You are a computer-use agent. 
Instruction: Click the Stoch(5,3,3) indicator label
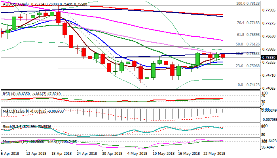(11, 127)
